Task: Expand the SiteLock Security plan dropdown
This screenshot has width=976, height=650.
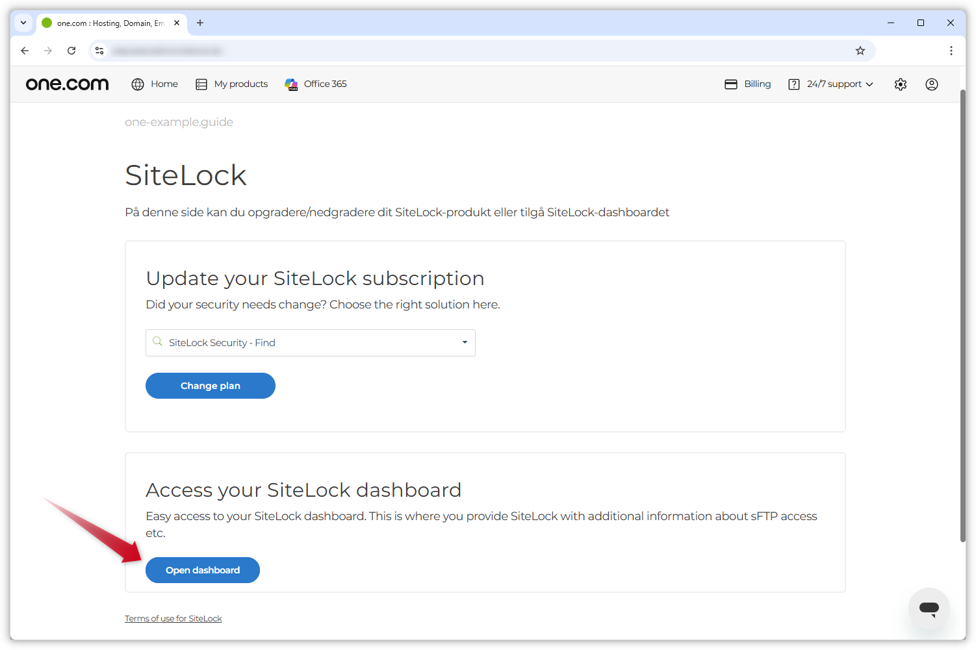Action: pos(464,342)
